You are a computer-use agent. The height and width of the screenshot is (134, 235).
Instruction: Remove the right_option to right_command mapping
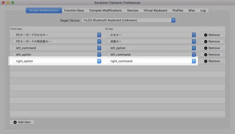[212, 61]
